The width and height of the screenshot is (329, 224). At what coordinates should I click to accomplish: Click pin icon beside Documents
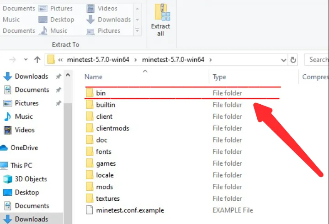(58, 90)
